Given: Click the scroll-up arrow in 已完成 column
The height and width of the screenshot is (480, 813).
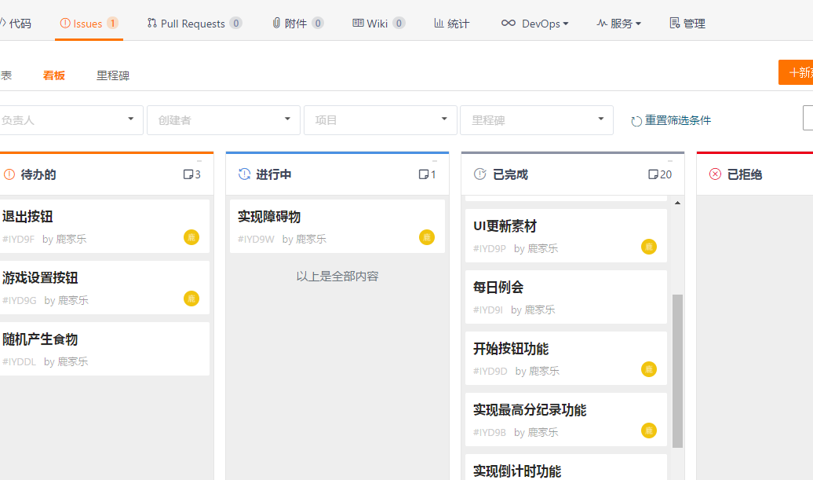Looking at the screenshot, I should (677, 203).
